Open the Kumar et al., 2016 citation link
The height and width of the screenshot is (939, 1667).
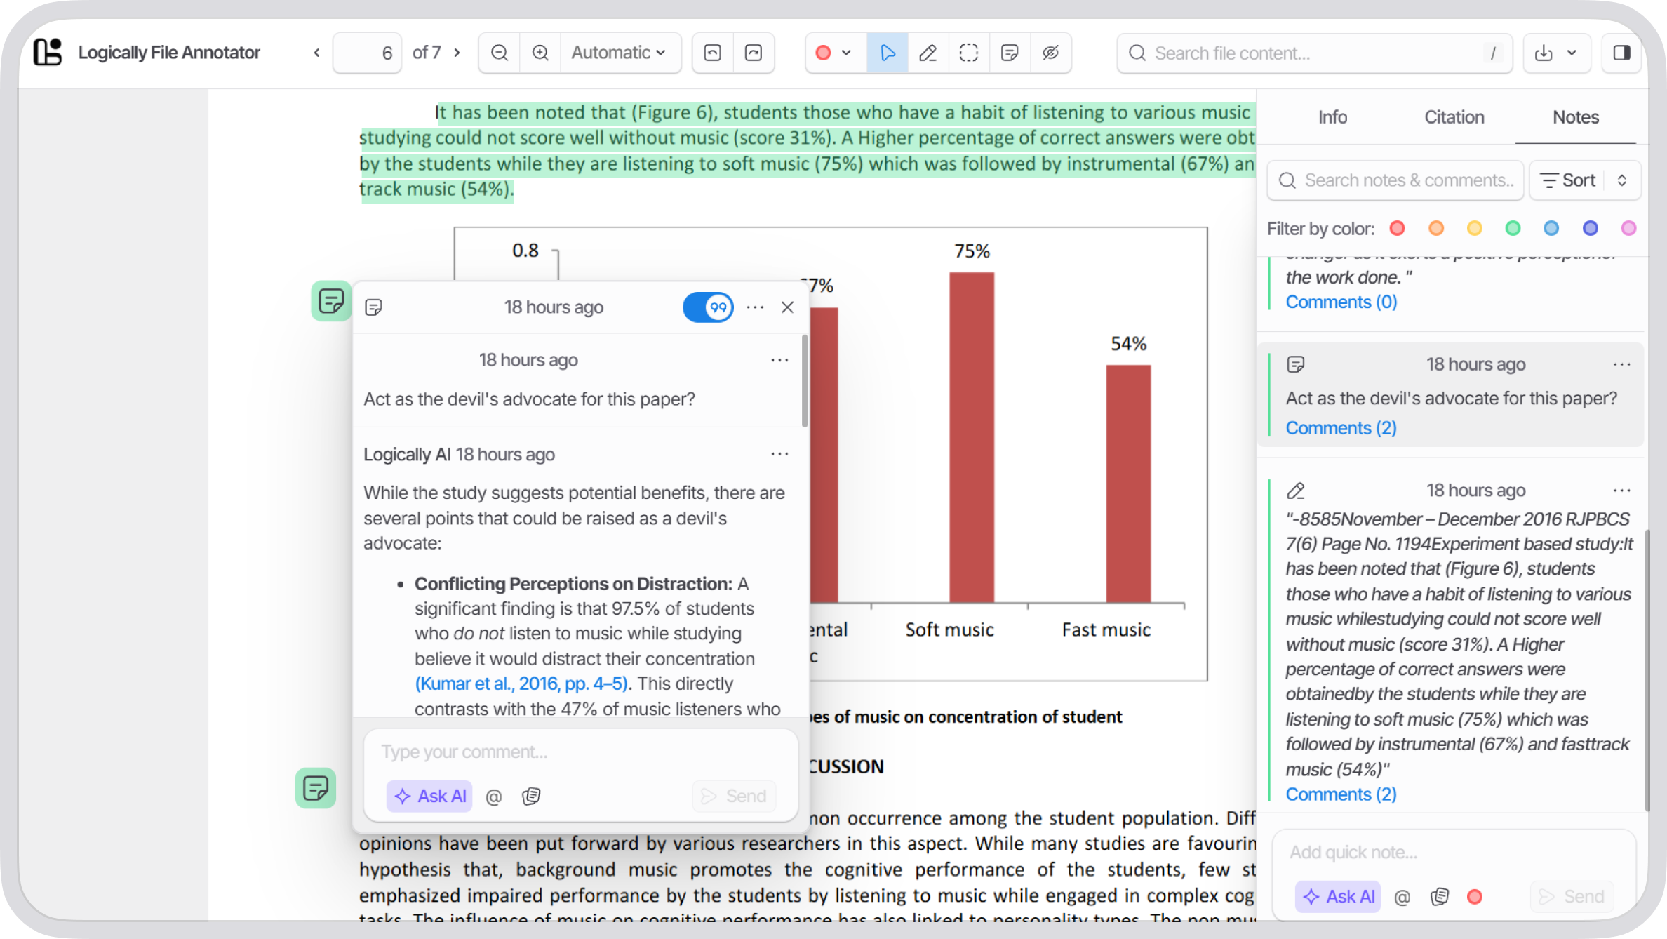tap(521, 684)
